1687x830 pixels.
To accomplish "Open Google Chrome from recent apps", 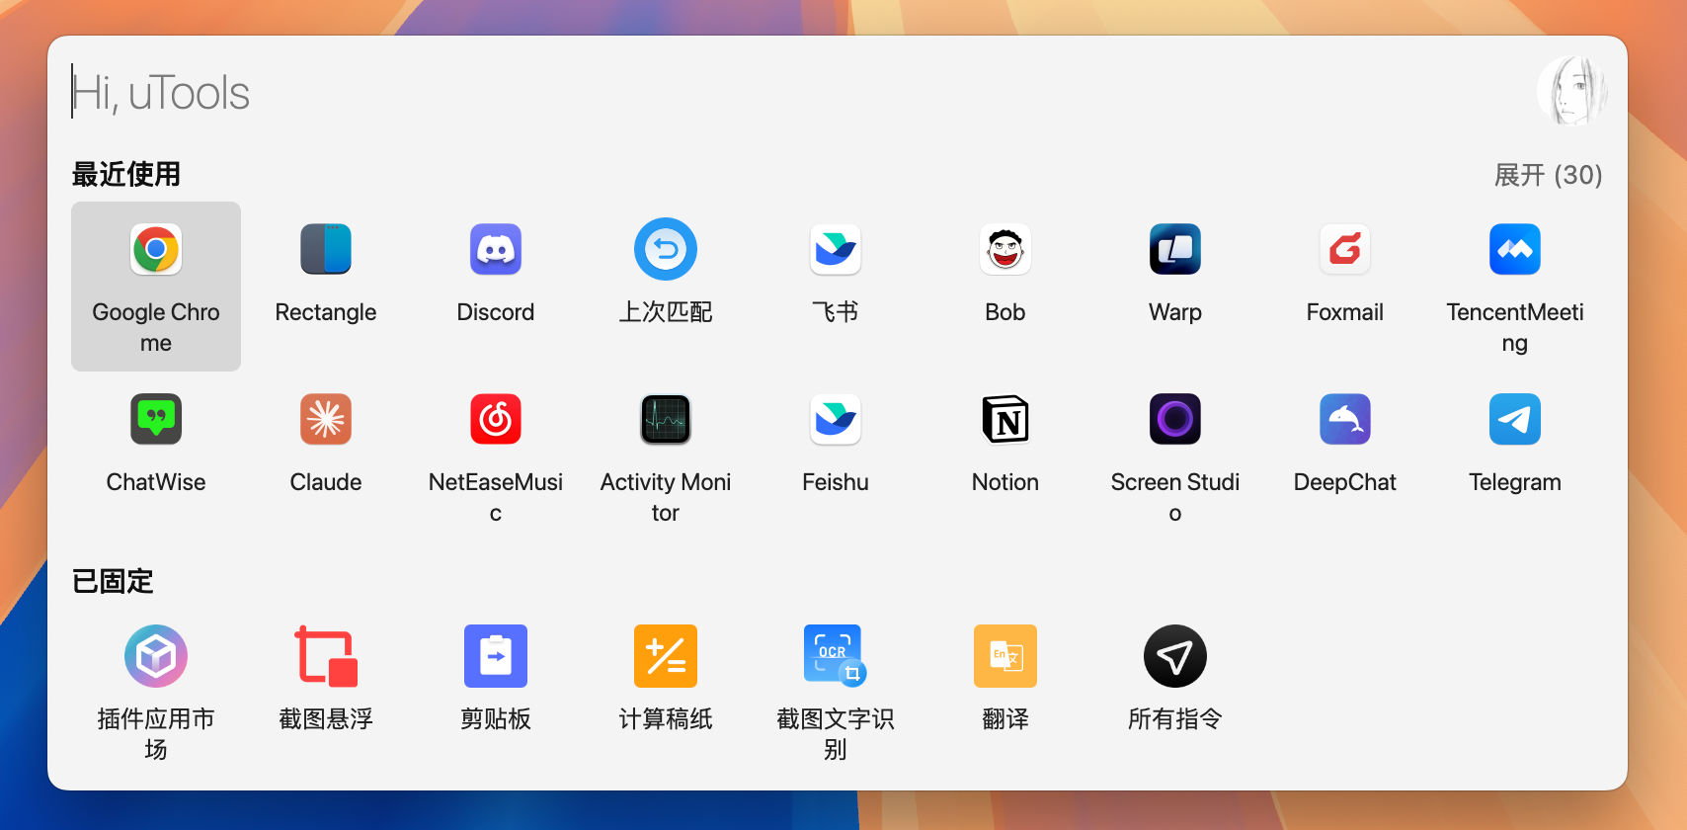I will tap(156, 250).
